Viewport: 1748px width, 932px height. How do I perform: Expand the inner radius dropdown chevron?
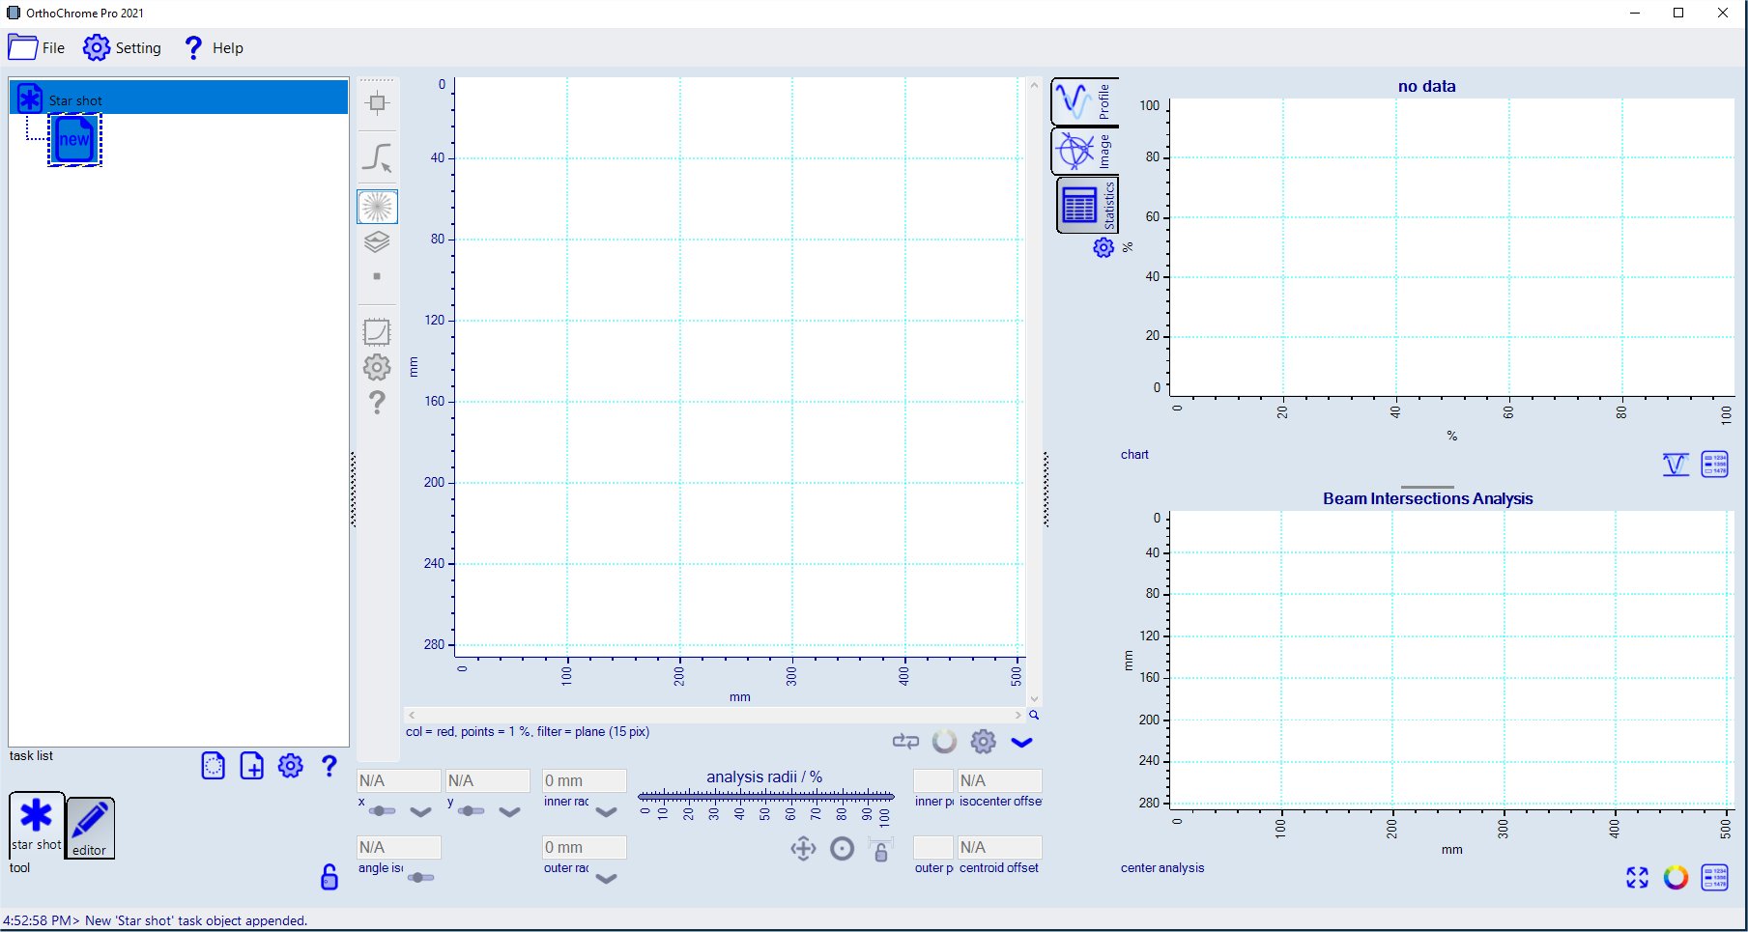[606, 812]
